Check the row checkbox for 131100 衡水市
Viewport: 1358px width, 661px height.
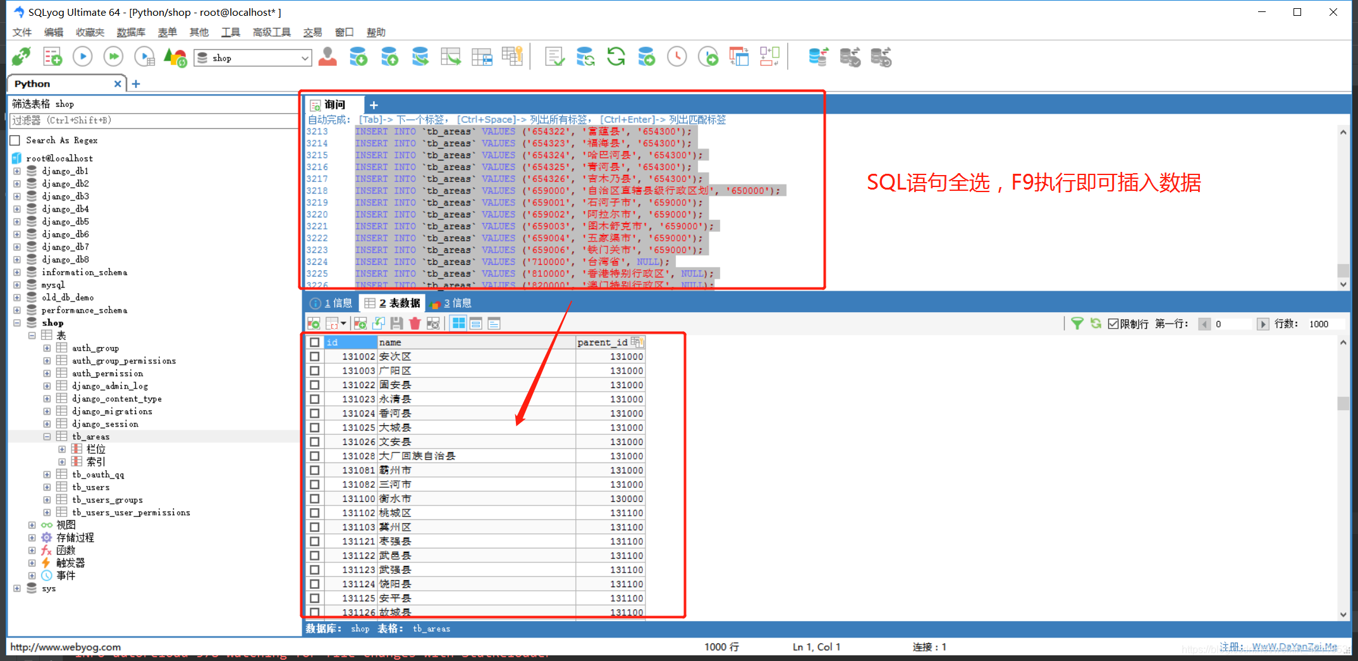315,499
